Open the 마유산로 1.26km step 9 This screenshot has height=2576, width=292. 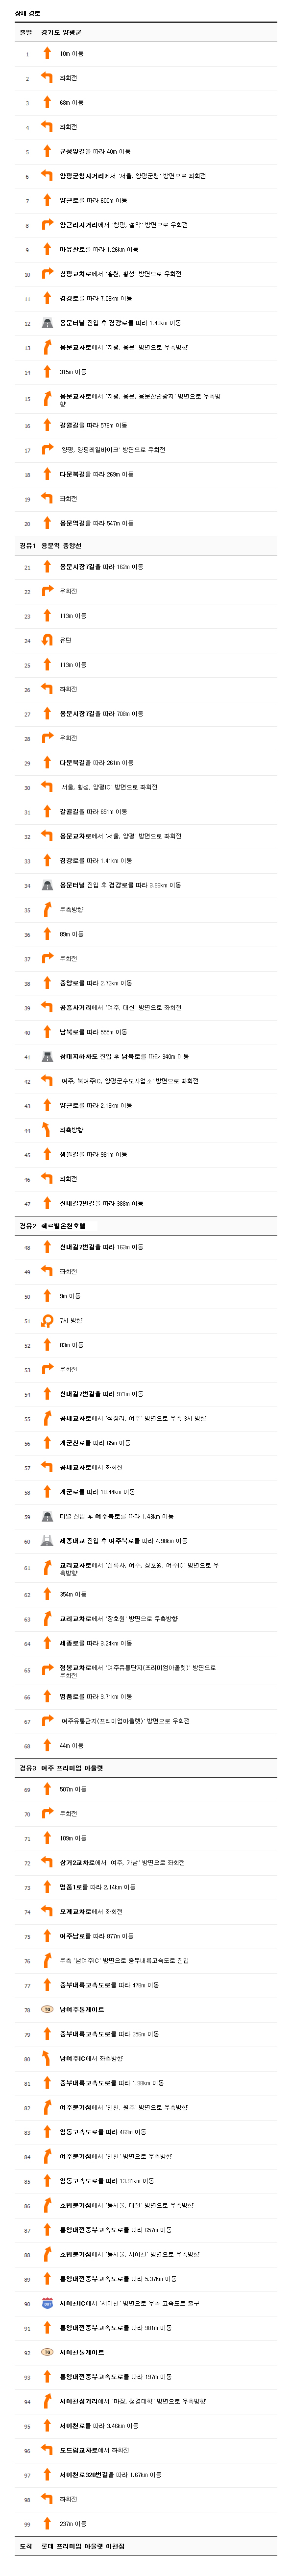click(x=99, y=249)
